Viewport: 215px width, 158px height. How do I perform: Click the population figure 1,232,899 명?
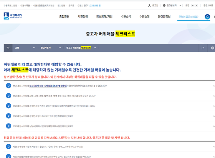tap(94, 5)
